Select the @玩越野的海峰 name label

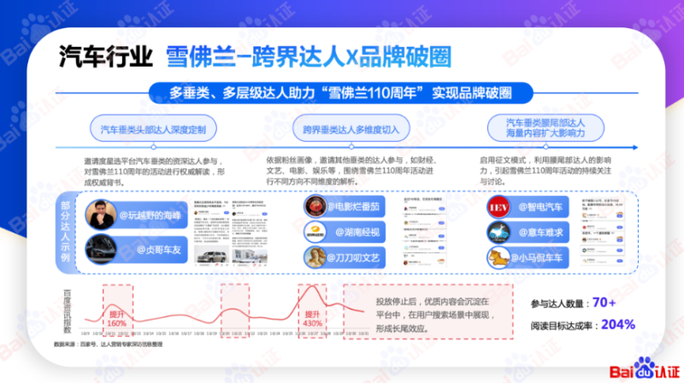[150, 215]
